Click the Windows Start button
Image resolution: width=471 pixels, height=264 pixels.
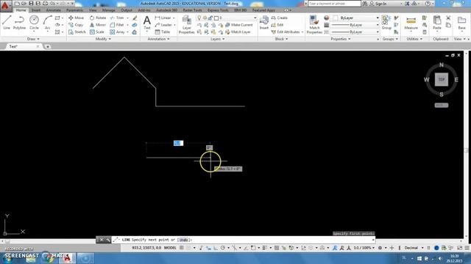(7, 258)
